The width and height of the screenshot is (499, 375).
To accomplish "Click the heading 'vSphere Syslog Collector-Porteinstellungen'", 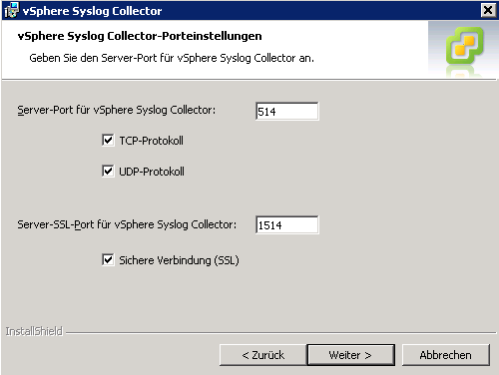I will coord(140,36).
